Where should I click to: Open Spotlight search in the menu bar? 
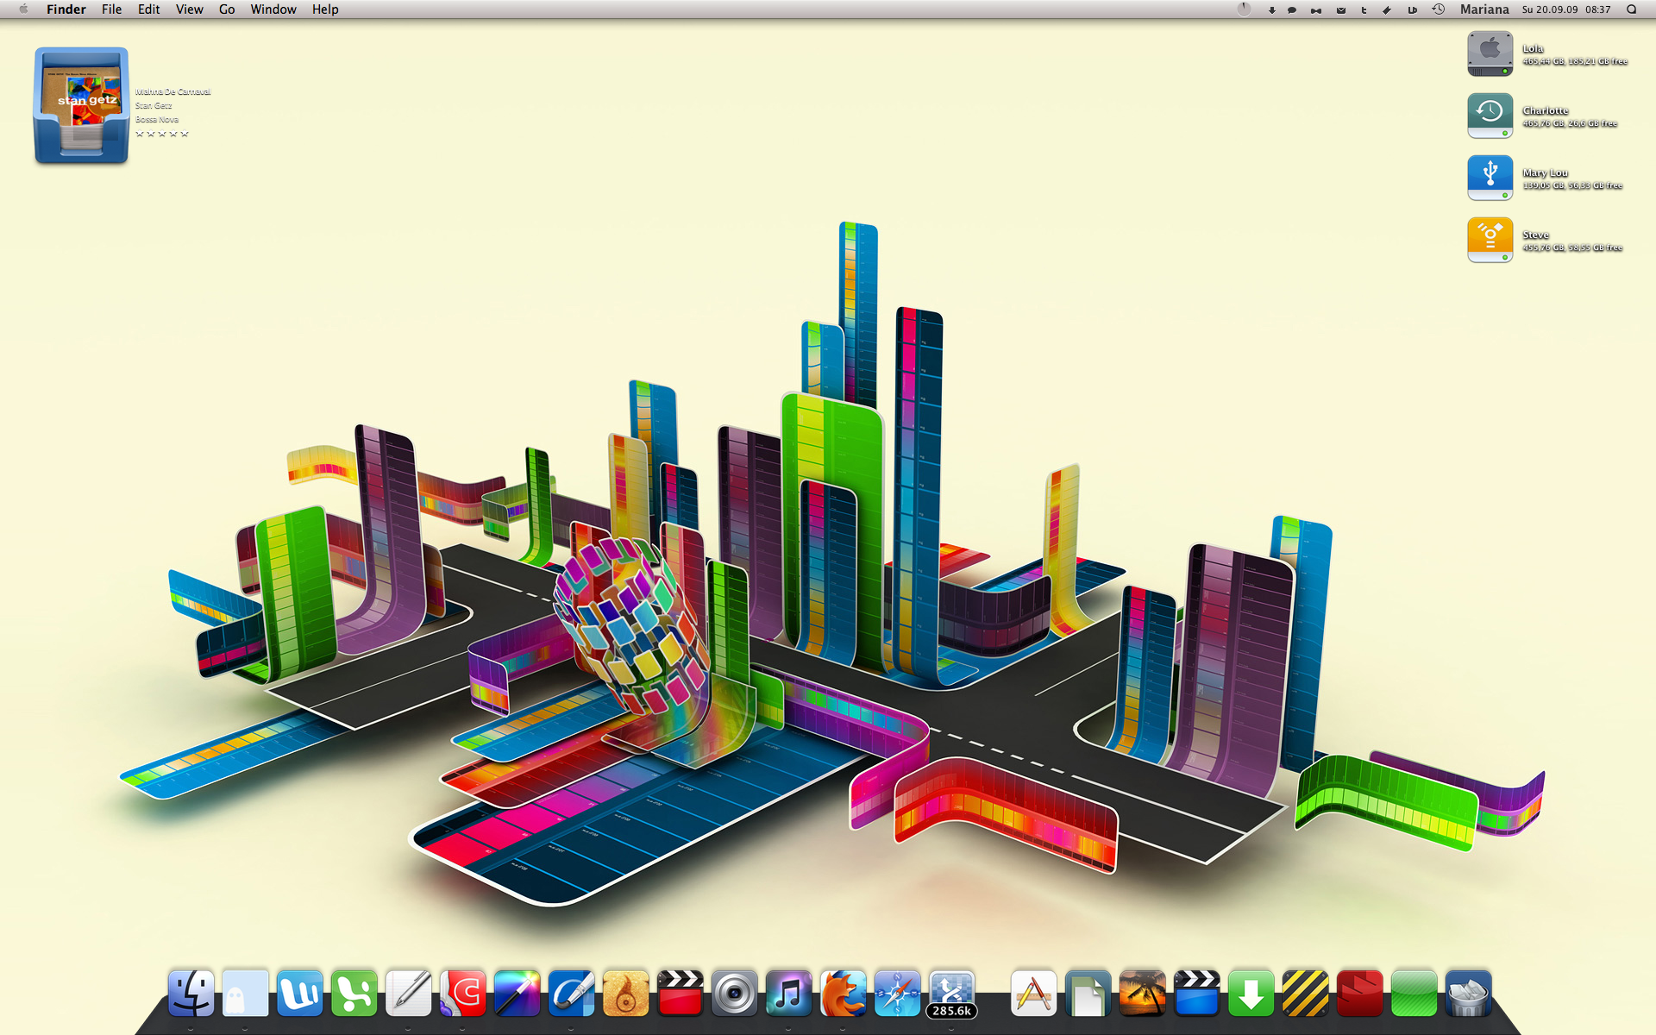(x=1631, y=9)
